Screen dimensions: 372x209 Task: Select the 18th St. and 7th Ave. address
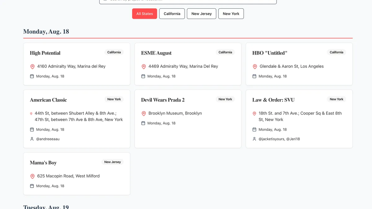click(300, 116)
